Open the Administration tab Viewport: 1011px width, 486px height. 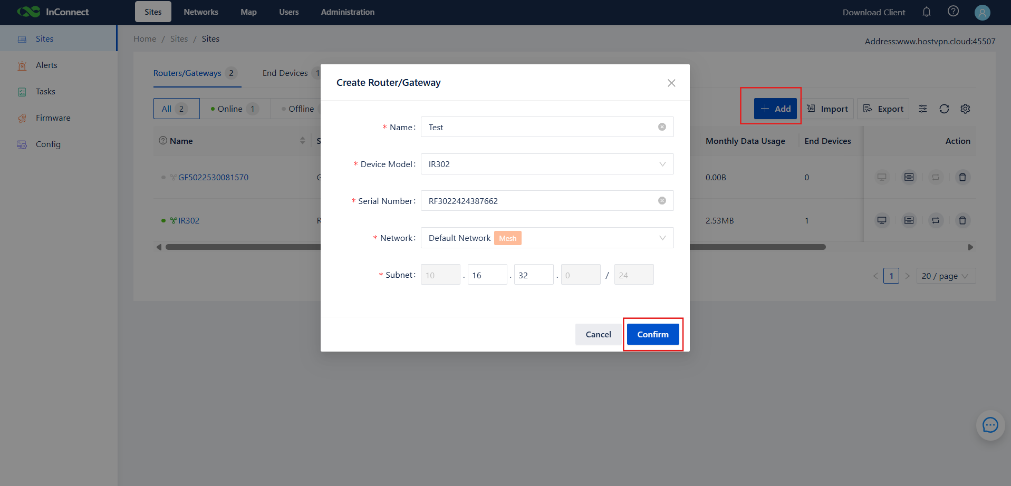coord(348,12)
